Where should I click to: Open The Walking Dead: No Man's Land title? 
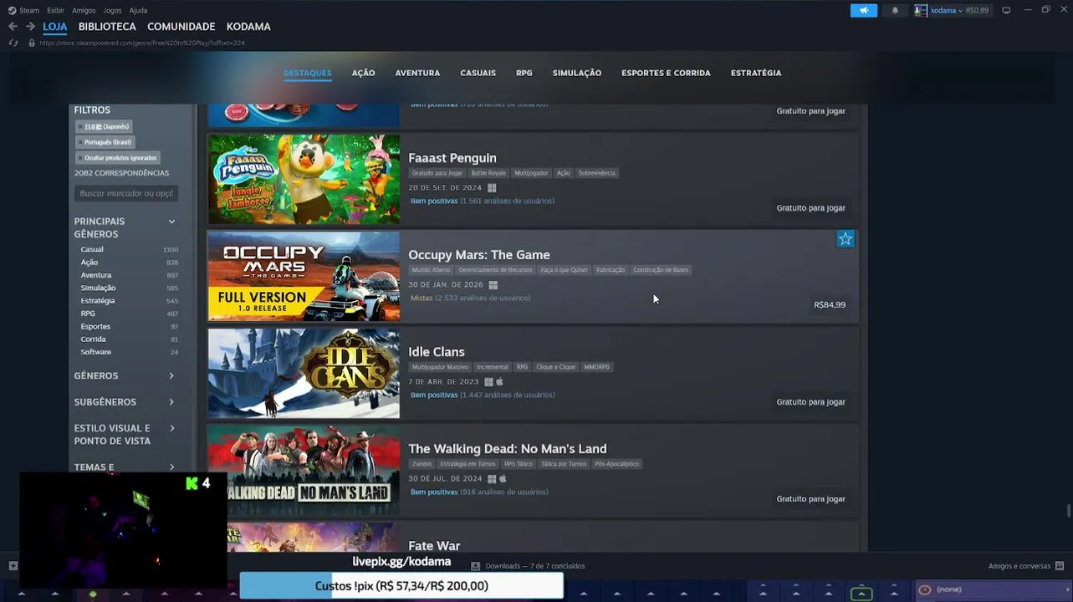pyautogui.click(x=508, y=449)
